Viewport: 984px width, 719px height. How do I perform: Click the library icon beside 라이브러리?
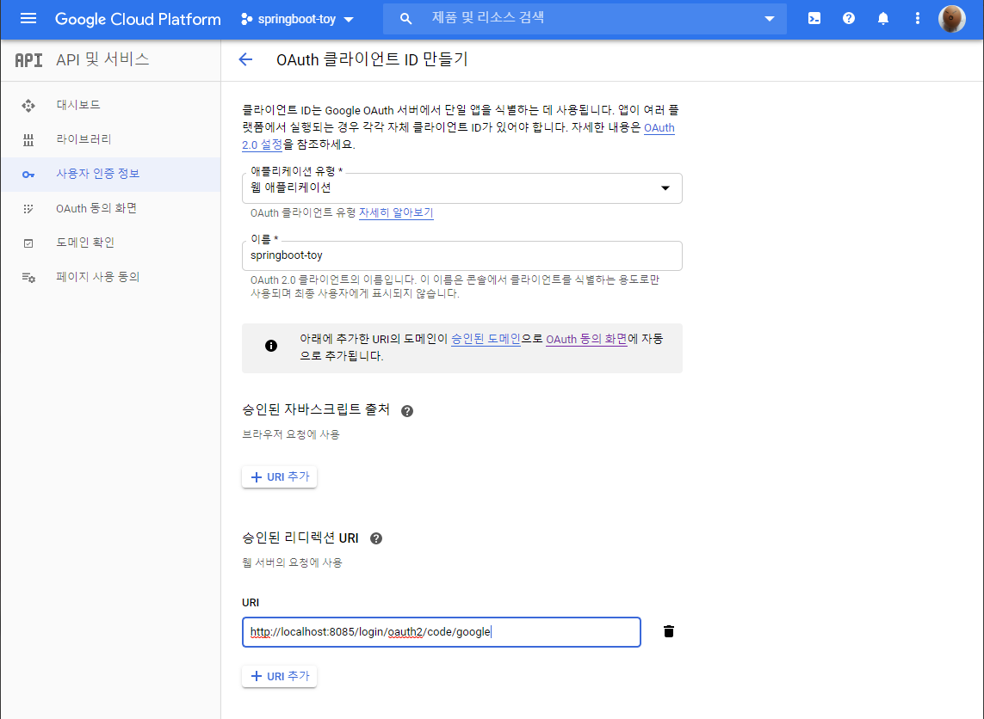coord(28,140)
